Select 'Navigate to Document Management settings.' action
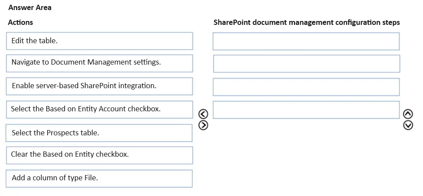The width and height of the screenshot is (423, 196). [100, 63]
